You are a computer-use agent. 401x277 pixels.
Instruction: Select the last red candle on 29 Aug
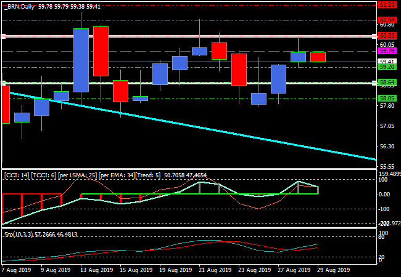click(x=318, y=57)
